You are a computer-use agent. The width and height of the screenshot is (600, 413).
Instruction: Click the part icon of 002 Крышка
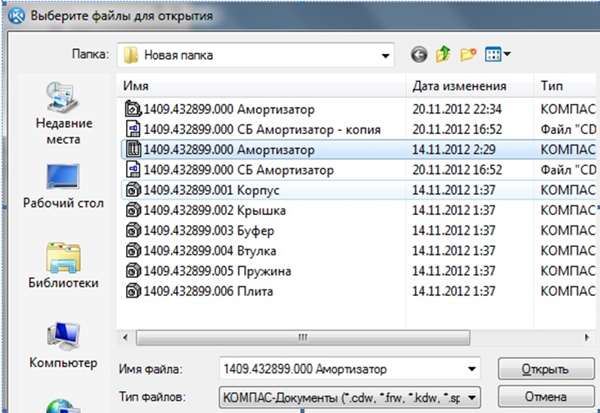[x=133, y=210]
